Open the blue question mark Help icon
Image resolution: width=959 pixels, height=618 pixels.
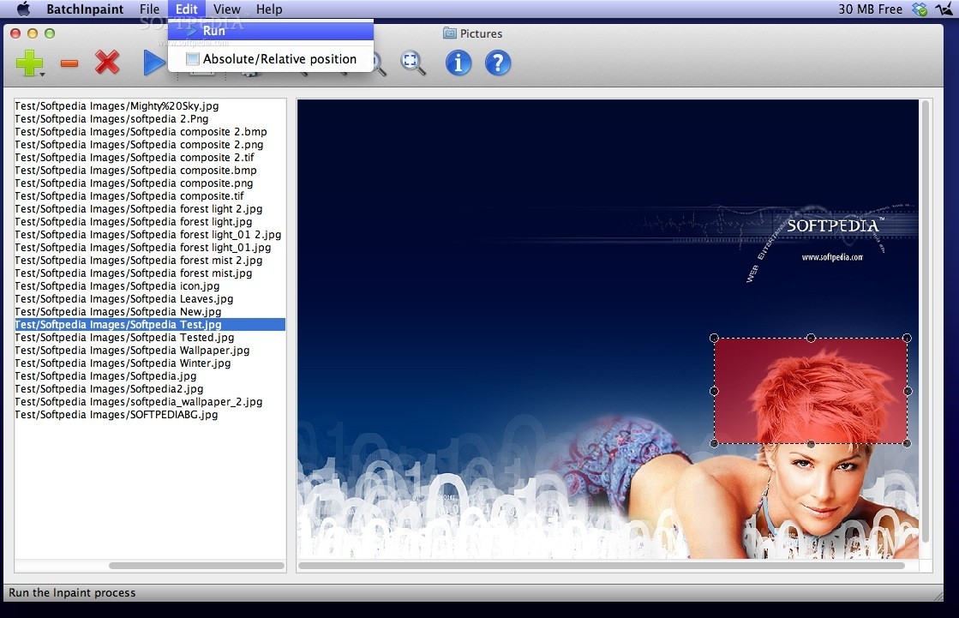point(498,63)
